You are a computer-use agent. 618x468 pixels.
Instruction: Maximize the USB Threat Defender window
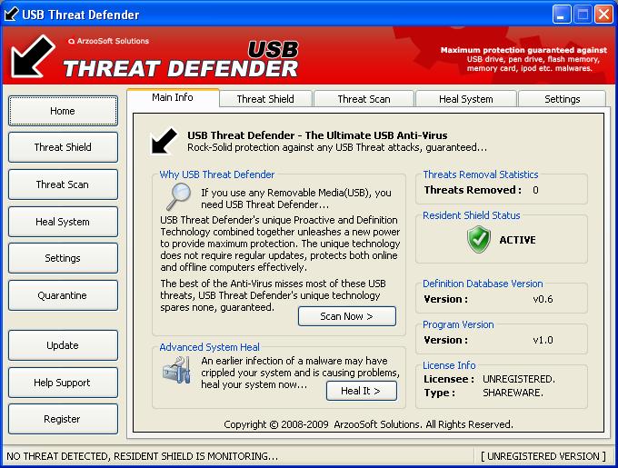tap(583, 15)
